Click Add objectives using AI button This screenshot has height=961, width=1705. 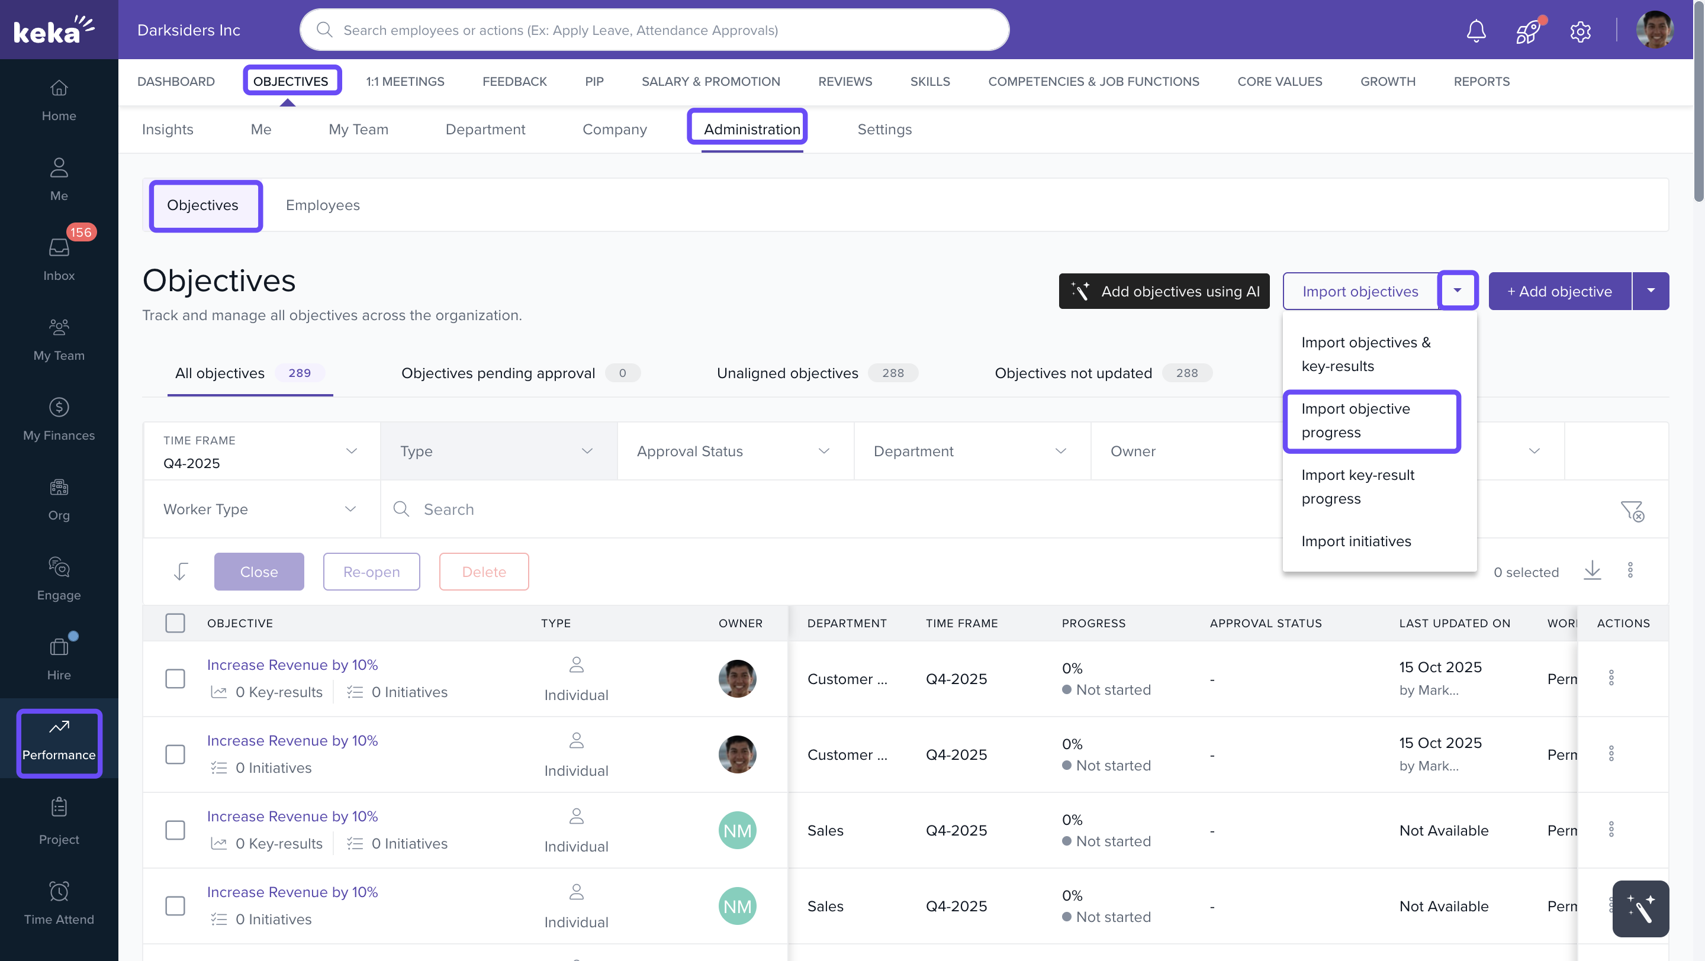1163,291
